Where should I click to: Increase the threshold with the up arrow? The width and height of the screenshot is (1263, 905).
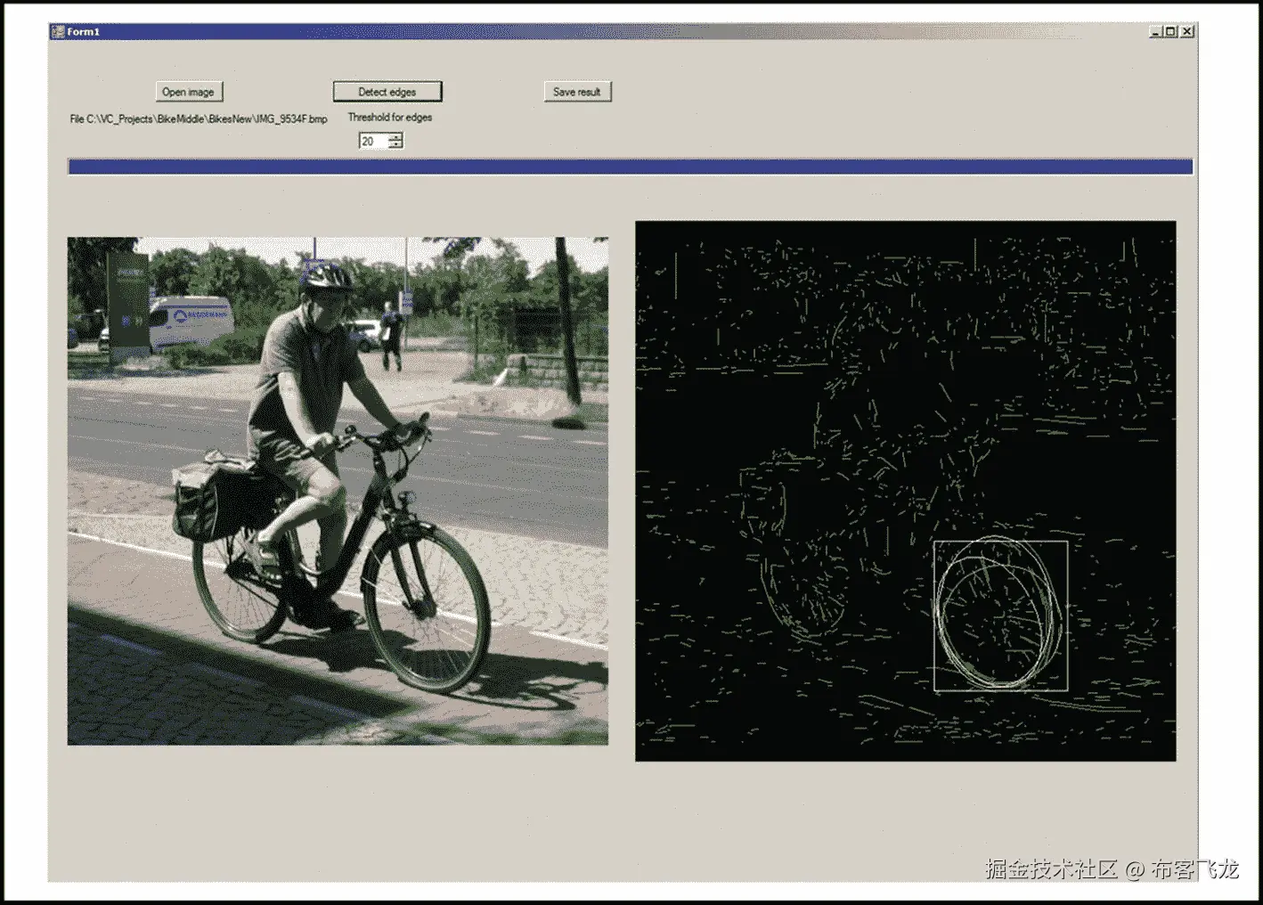point(395,137)
